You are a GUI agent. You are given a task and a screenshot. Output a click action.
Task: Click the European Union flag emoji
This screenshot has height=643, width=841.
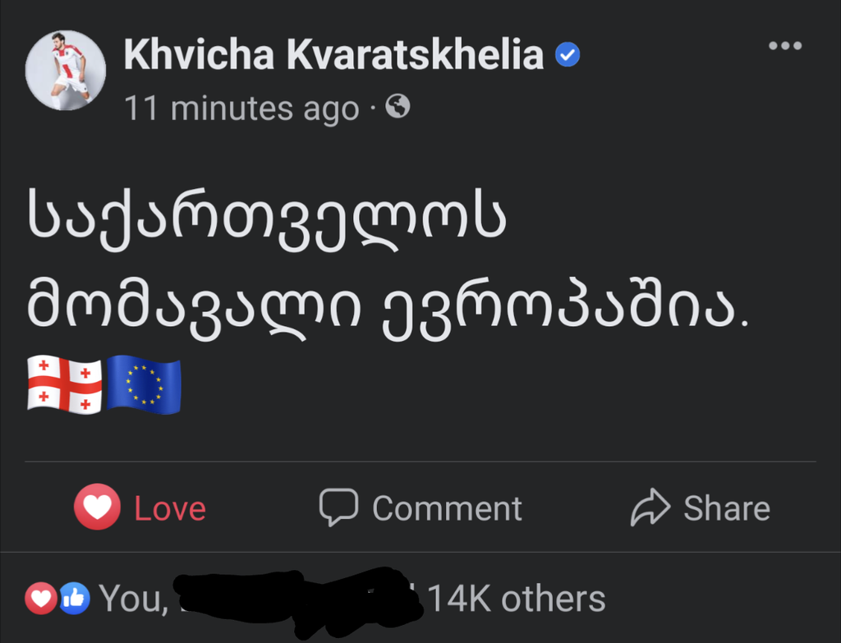click(145, 384)
